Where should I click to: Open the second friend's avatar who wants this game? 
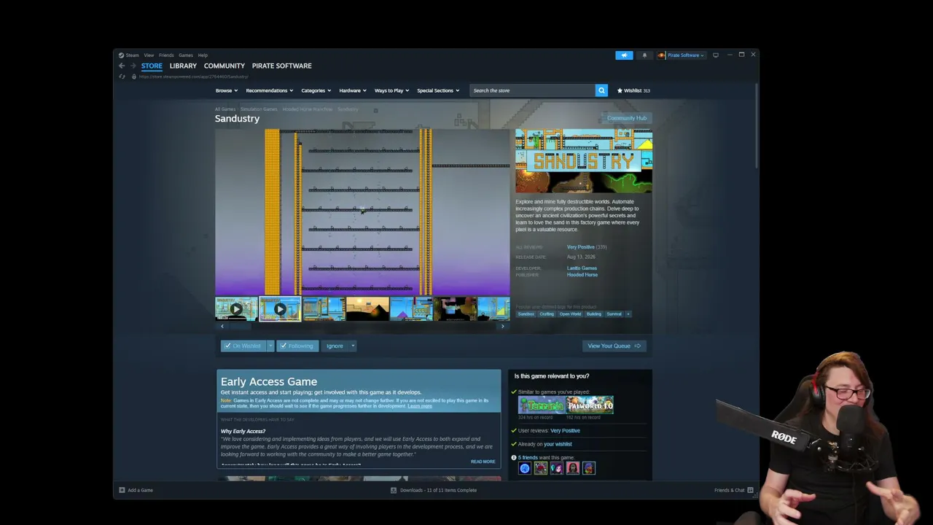540,468
